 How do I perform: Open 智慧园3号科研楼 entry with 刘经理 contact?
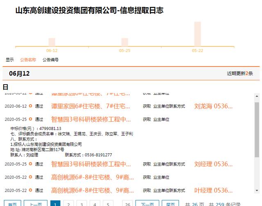point(91,164)
